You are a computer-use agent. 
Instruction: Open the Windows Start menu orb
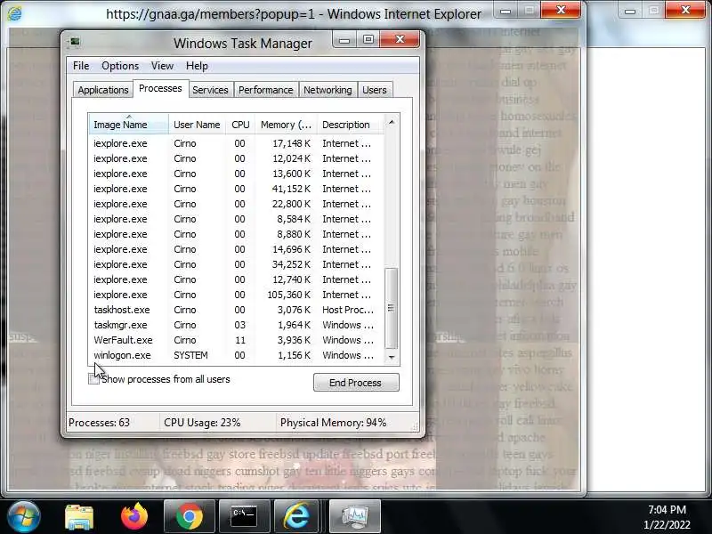23,516
